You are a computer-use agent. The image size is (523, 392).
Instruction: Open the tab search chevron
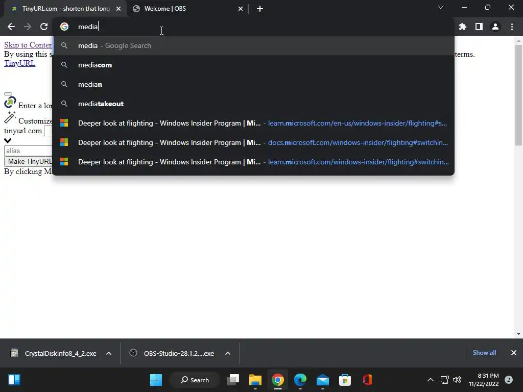point(441,7)
